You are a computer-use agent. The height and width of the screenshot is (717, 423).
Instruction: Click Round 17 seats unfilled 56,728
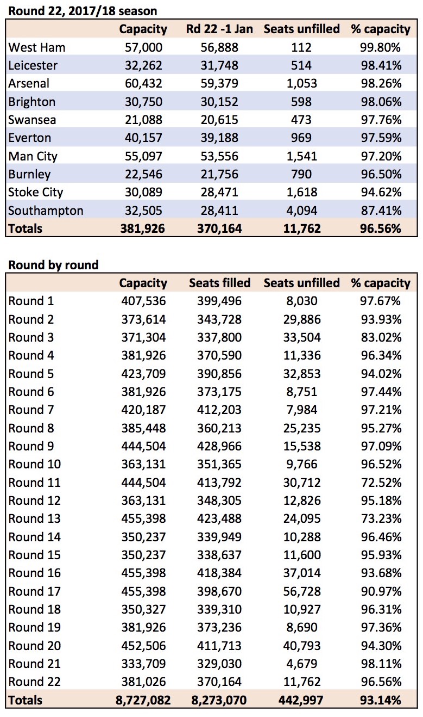[301, 591]
